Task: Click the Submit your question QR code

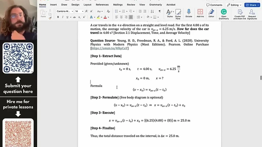Action: coord(18,58)
